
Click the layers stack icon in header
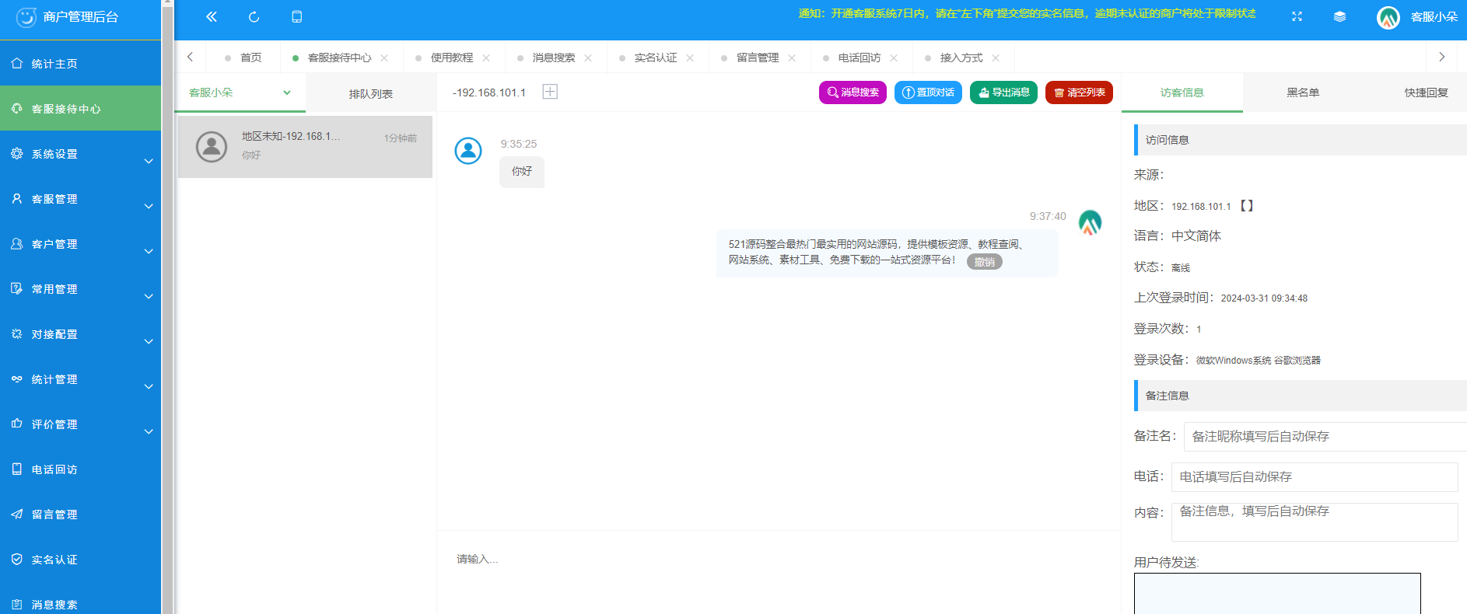(1339, 16)
